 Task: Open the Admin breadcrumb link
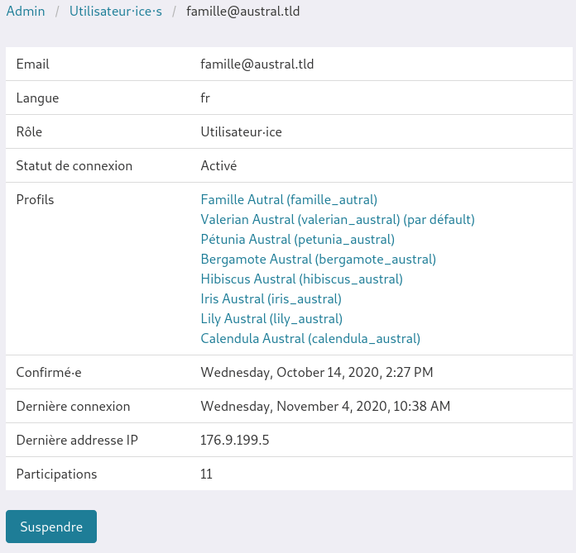pos(26,11)
